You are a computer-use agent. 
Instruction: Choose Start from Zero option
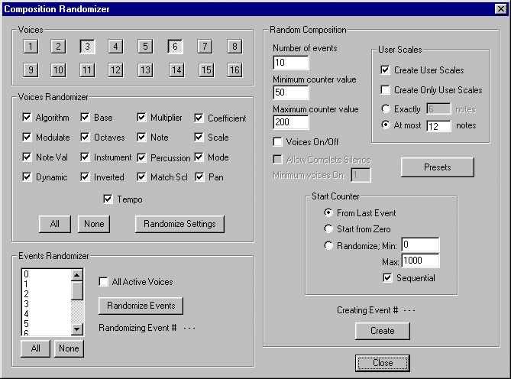point(329,228)
